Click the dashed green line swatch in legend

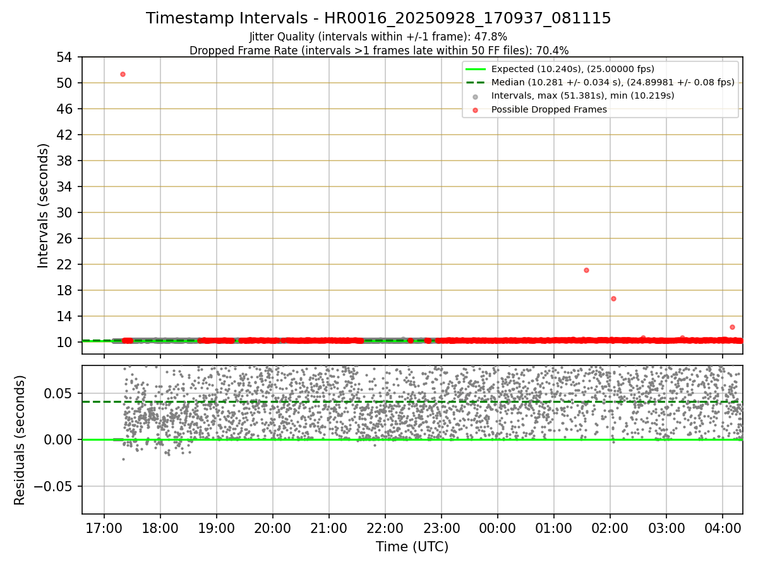[476, 82]
